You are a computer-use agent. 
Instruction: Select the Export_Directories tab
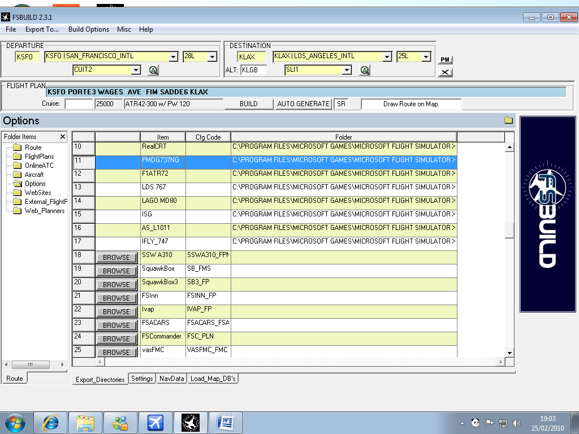coord(100,379)
